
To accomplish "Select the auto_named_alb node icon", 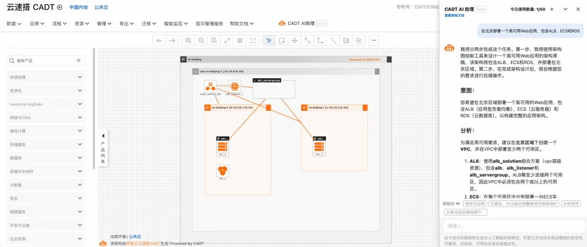I will coord(210,86).
